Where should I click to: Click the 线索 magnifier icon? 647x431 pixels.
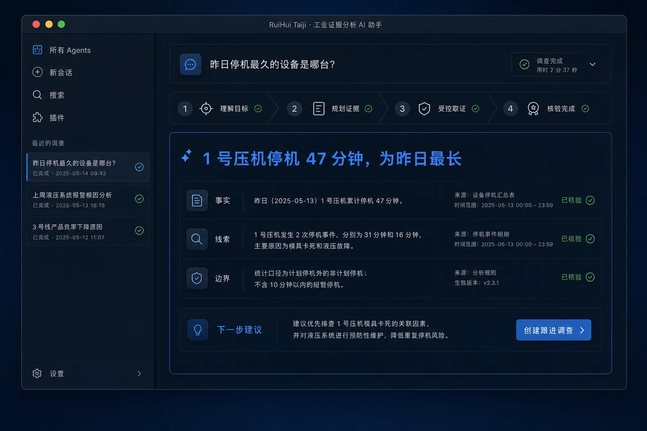(197, 239)
